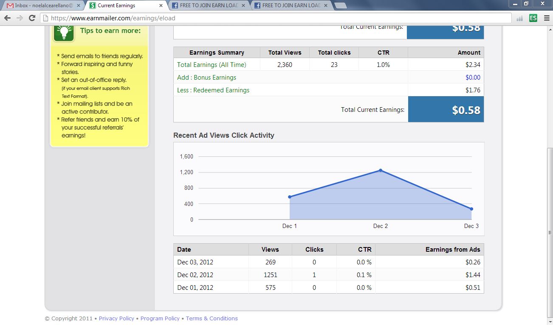
Task: Select the Current Earnings tab
Action: 126,6
